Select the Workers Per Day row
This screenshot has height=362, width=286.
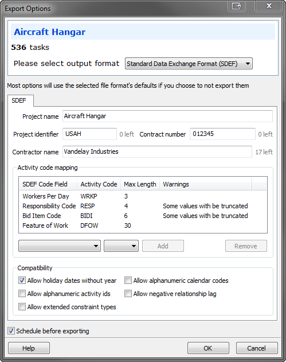tap(143, 196)
